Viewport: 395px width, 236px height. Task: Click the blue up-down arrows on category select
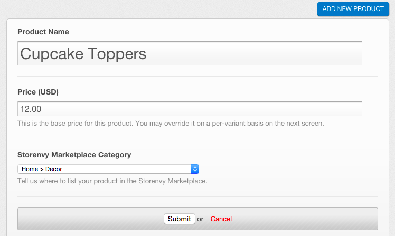click(x=195, y=169)
